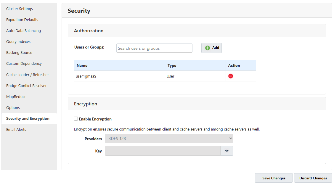Navigate to Custom Dependency
Image resolution: width=334 pixels, height=185 pixels.
coord(24,63)
